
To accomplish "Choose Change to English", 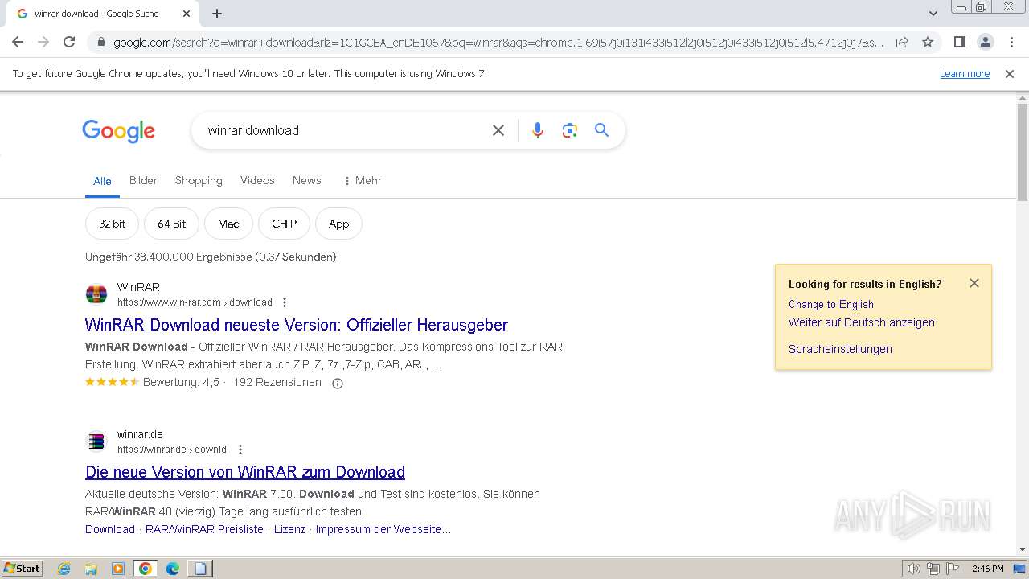I will pyautogui.click(x=830, y=304).
